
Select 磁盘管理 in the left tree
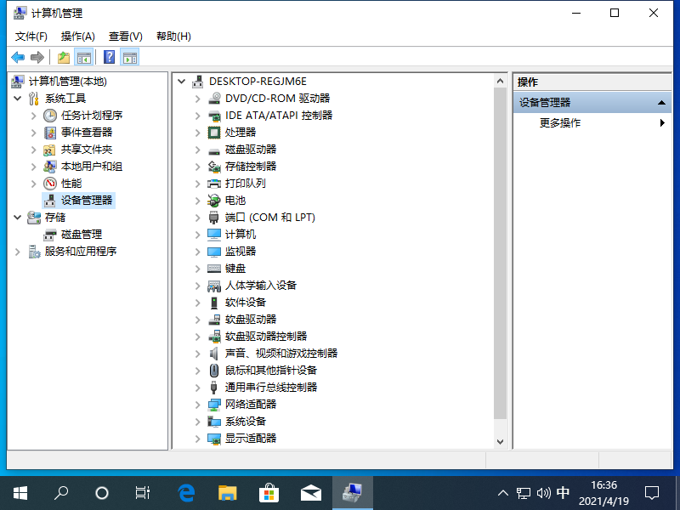pos(81,235)
